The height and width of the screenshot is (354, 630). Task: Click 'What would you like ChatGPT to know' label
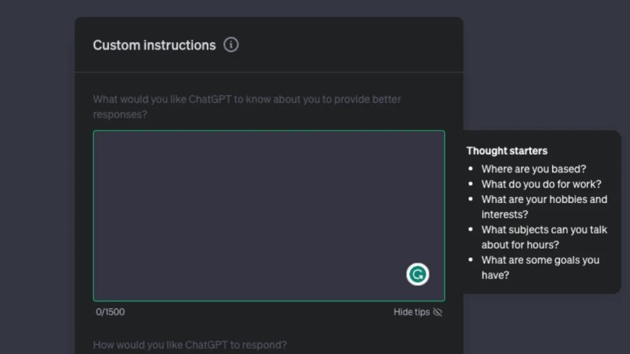tap(247, 107)
